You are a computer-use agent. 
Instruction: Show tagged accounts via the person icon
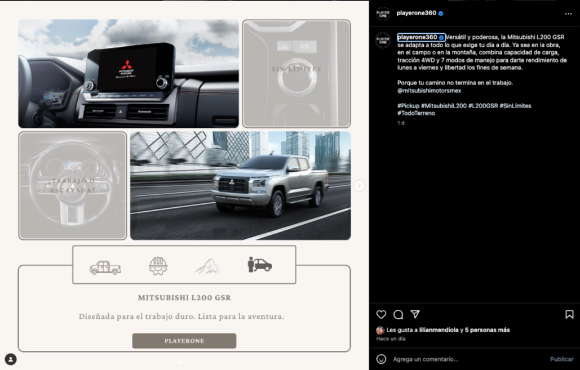click(x=11, y=359)
